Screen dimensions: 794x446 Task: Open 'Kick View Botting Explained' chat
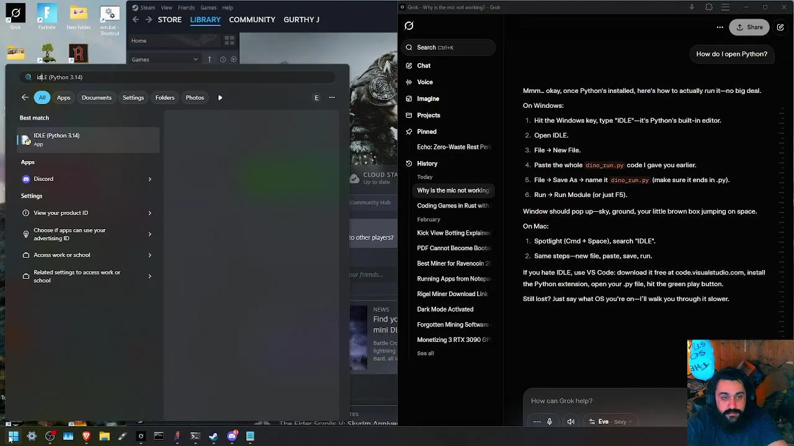pos(453,233)
